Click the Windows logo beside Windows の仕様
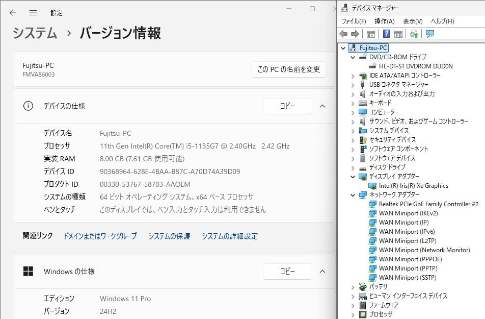This screenshot has width=485, height=319. point(28,271)
